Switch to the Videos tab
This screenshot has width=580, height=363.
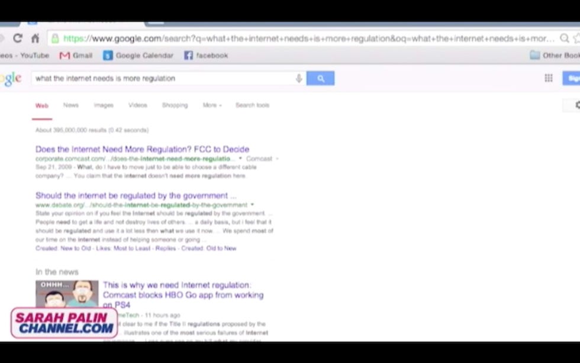[x=137, y=105]
